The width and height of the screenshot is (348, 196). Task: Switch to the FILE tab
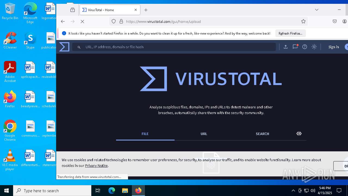[145, 134]
